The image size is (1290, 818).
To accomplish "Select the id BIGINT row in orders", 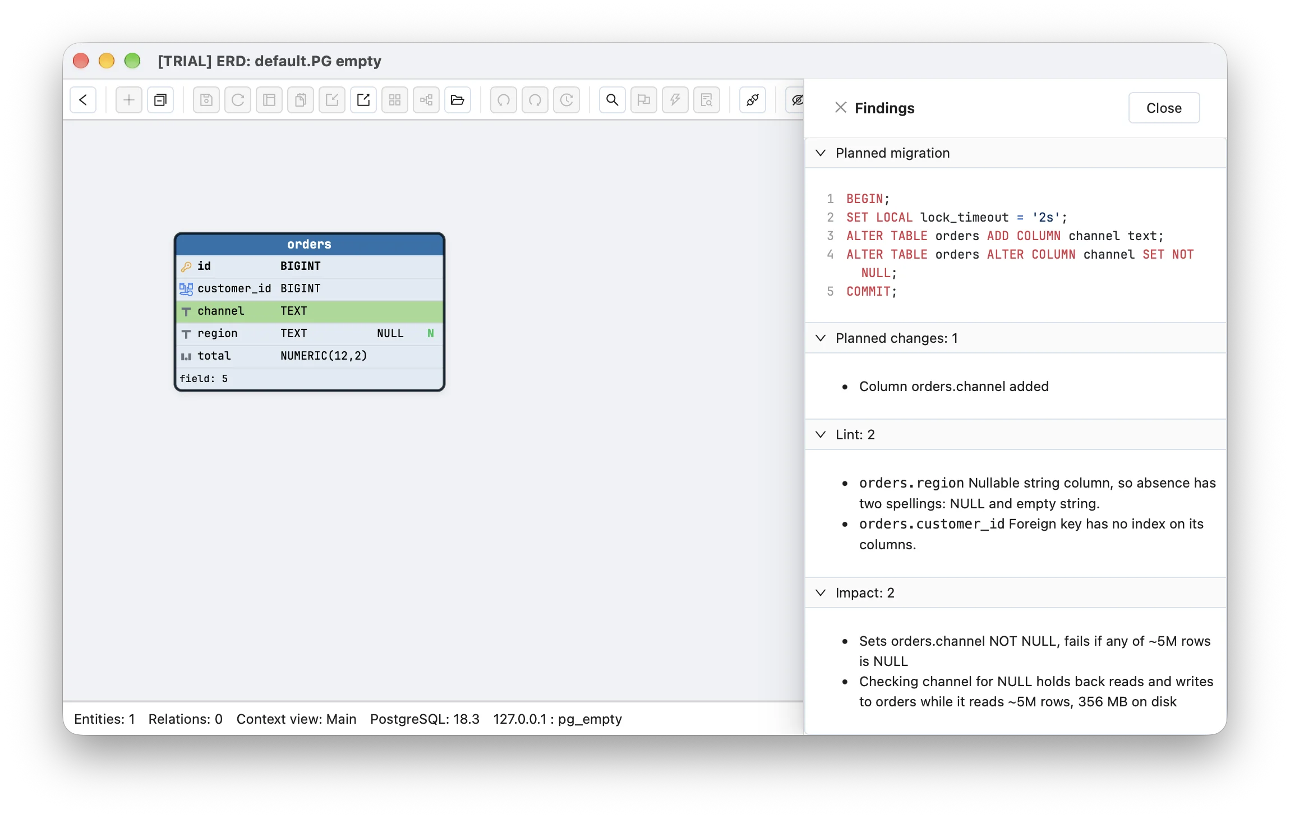I will [x=310, y=266].
